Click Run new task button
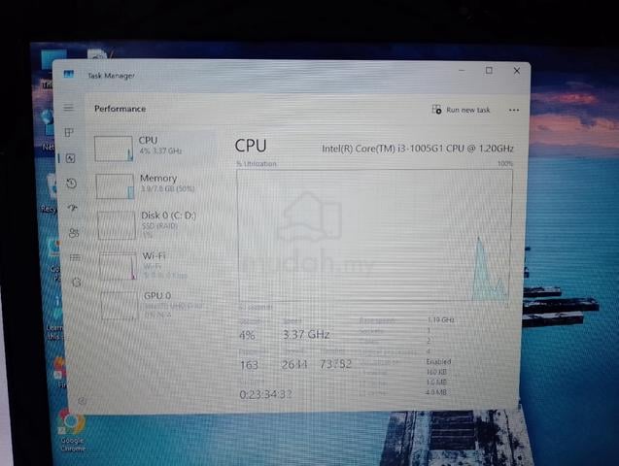 (461, 110)
